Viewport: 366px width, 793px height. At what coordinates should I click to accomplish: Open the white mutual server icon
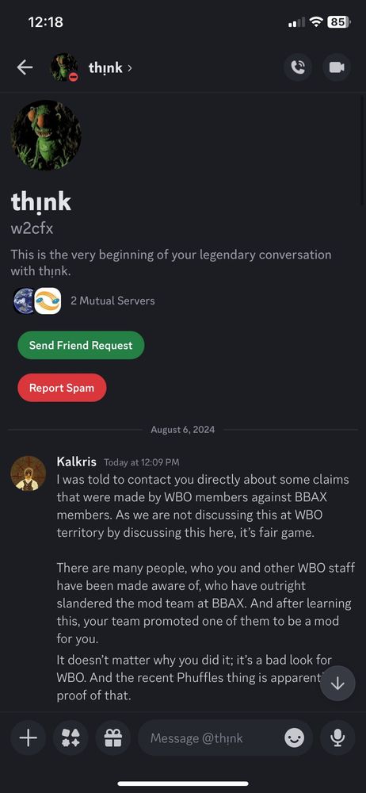tap(48, 301)
